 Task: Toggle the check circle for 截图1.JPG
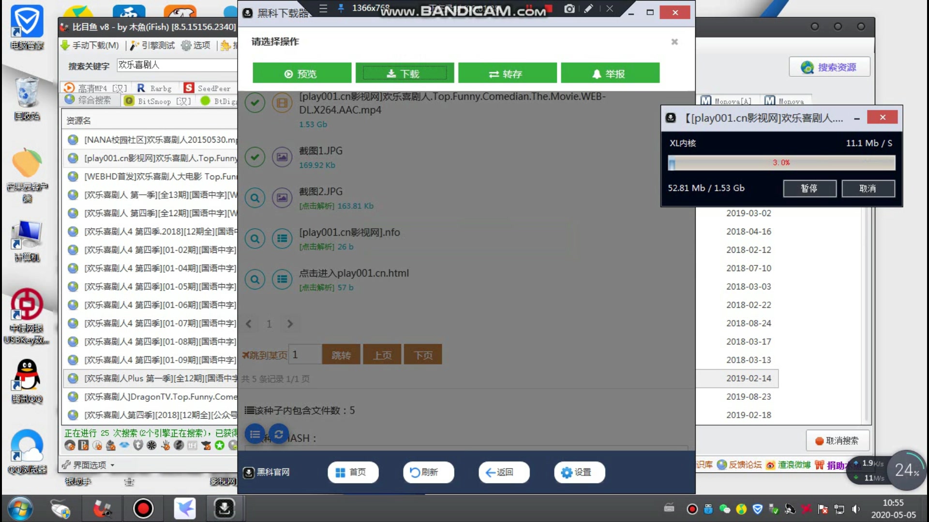coord(255,157)
